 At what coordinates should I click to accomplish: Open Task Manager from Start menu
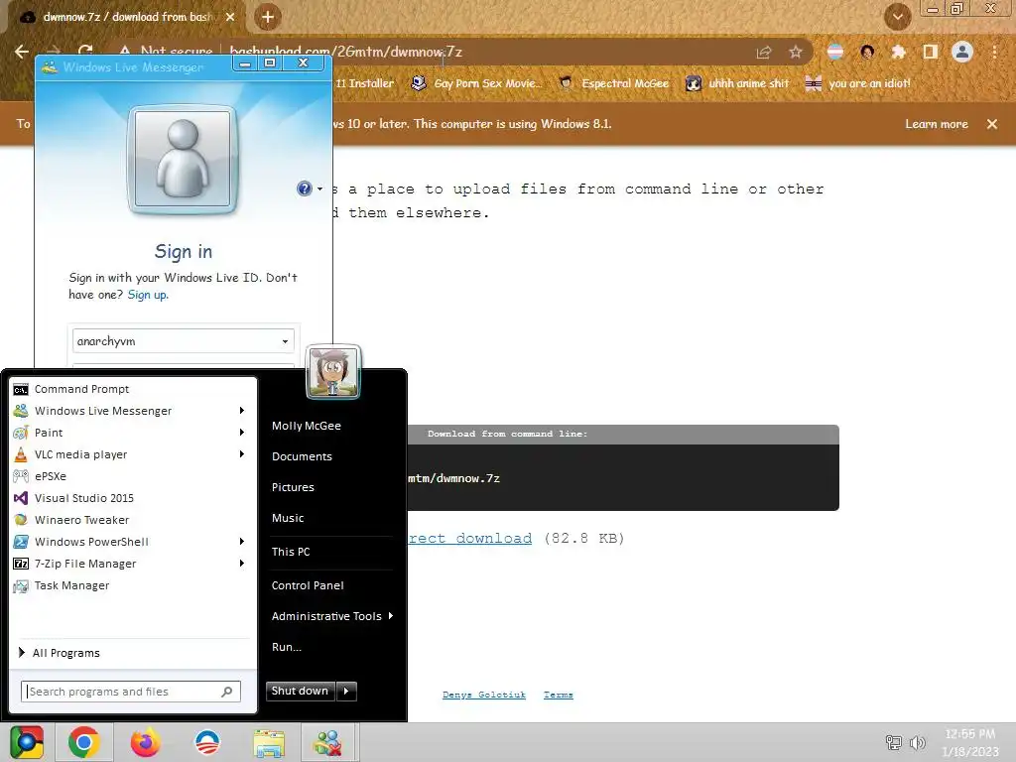point(71,585)
